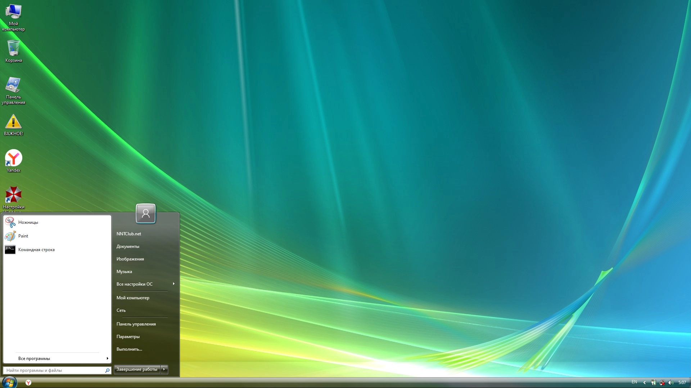Open the Command Prompt (Командная строка)
This screenshot has width=691, height=388.
tap(36, 250)
